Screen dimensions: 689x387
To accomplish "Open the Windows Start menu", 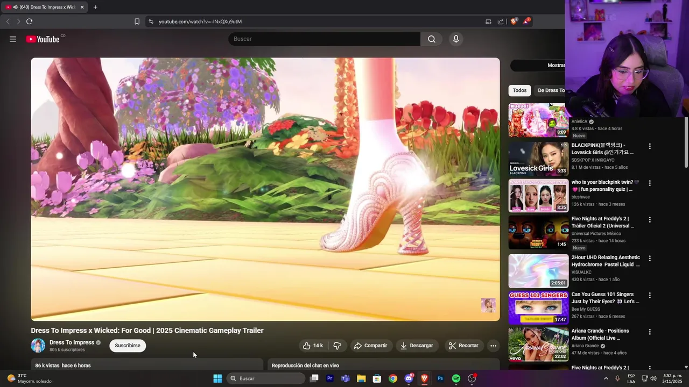I will 217,378.
